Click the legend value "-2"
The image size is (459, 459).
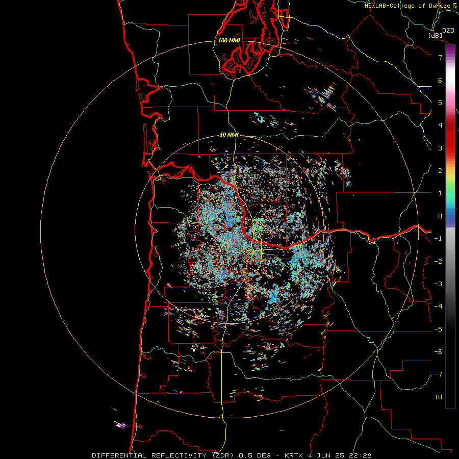[x=438, y=262]
